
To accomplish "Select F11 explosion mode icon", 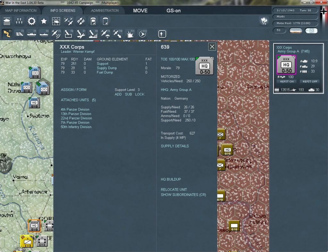I will click(x=130, y=34).
